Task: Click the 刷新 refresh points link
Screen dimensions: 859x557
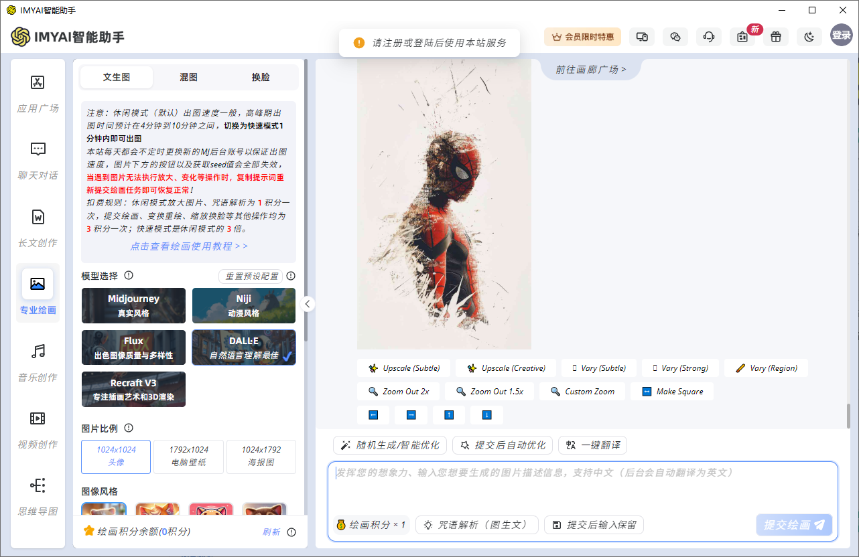Action: tap(271, 532)
